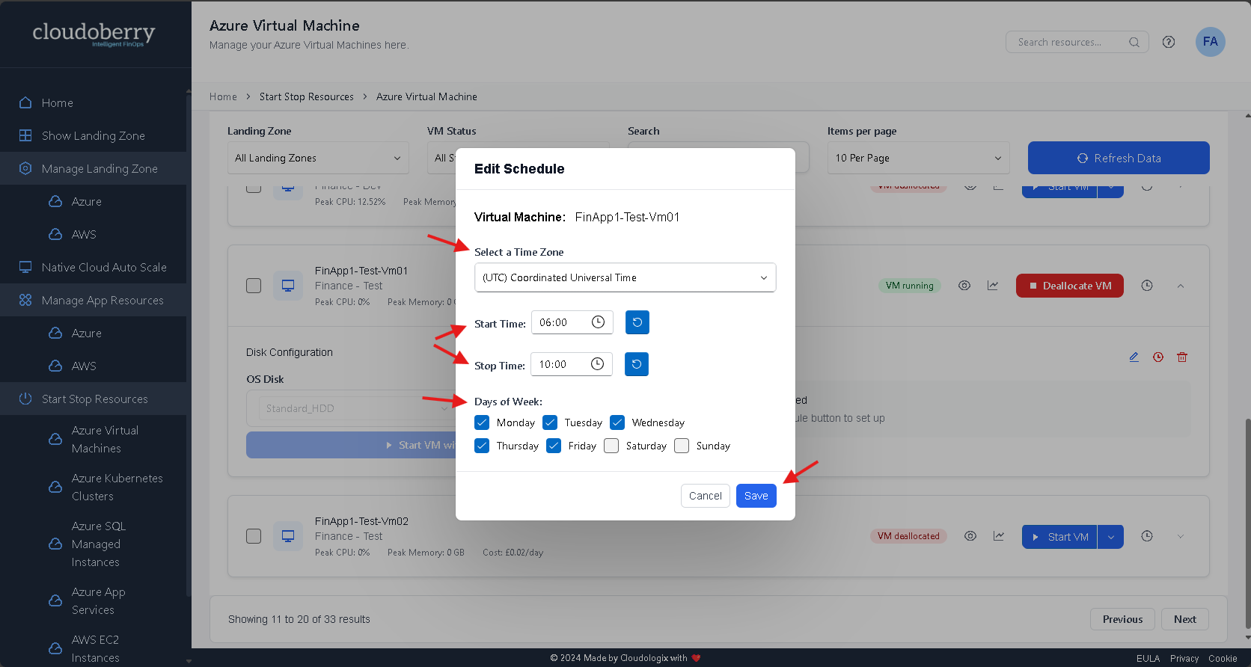The height and width of the screenshot is (667, 1251).
Task: Reset Start Time with refresh icon
Action: click(x=637, y=322)
